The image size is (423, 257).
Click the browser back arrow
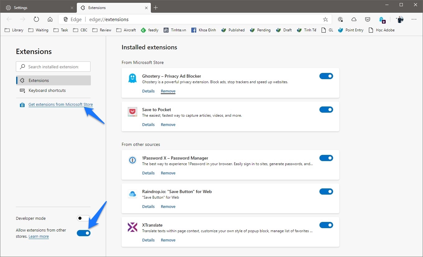(x=9, y=19)
